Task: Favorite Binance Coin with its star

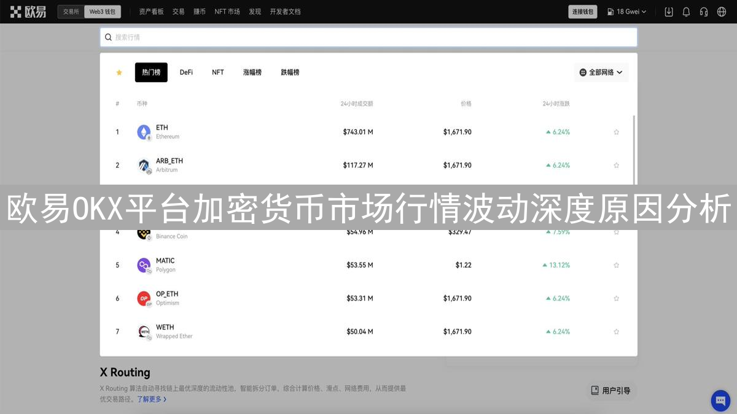Action: 616,232
